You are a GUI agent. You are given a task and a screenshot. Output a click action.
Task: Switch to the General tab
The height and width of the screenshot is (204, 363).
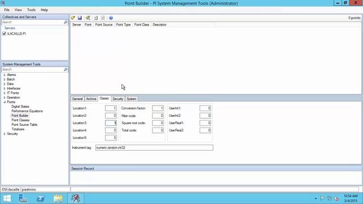(x=77, y=99)
